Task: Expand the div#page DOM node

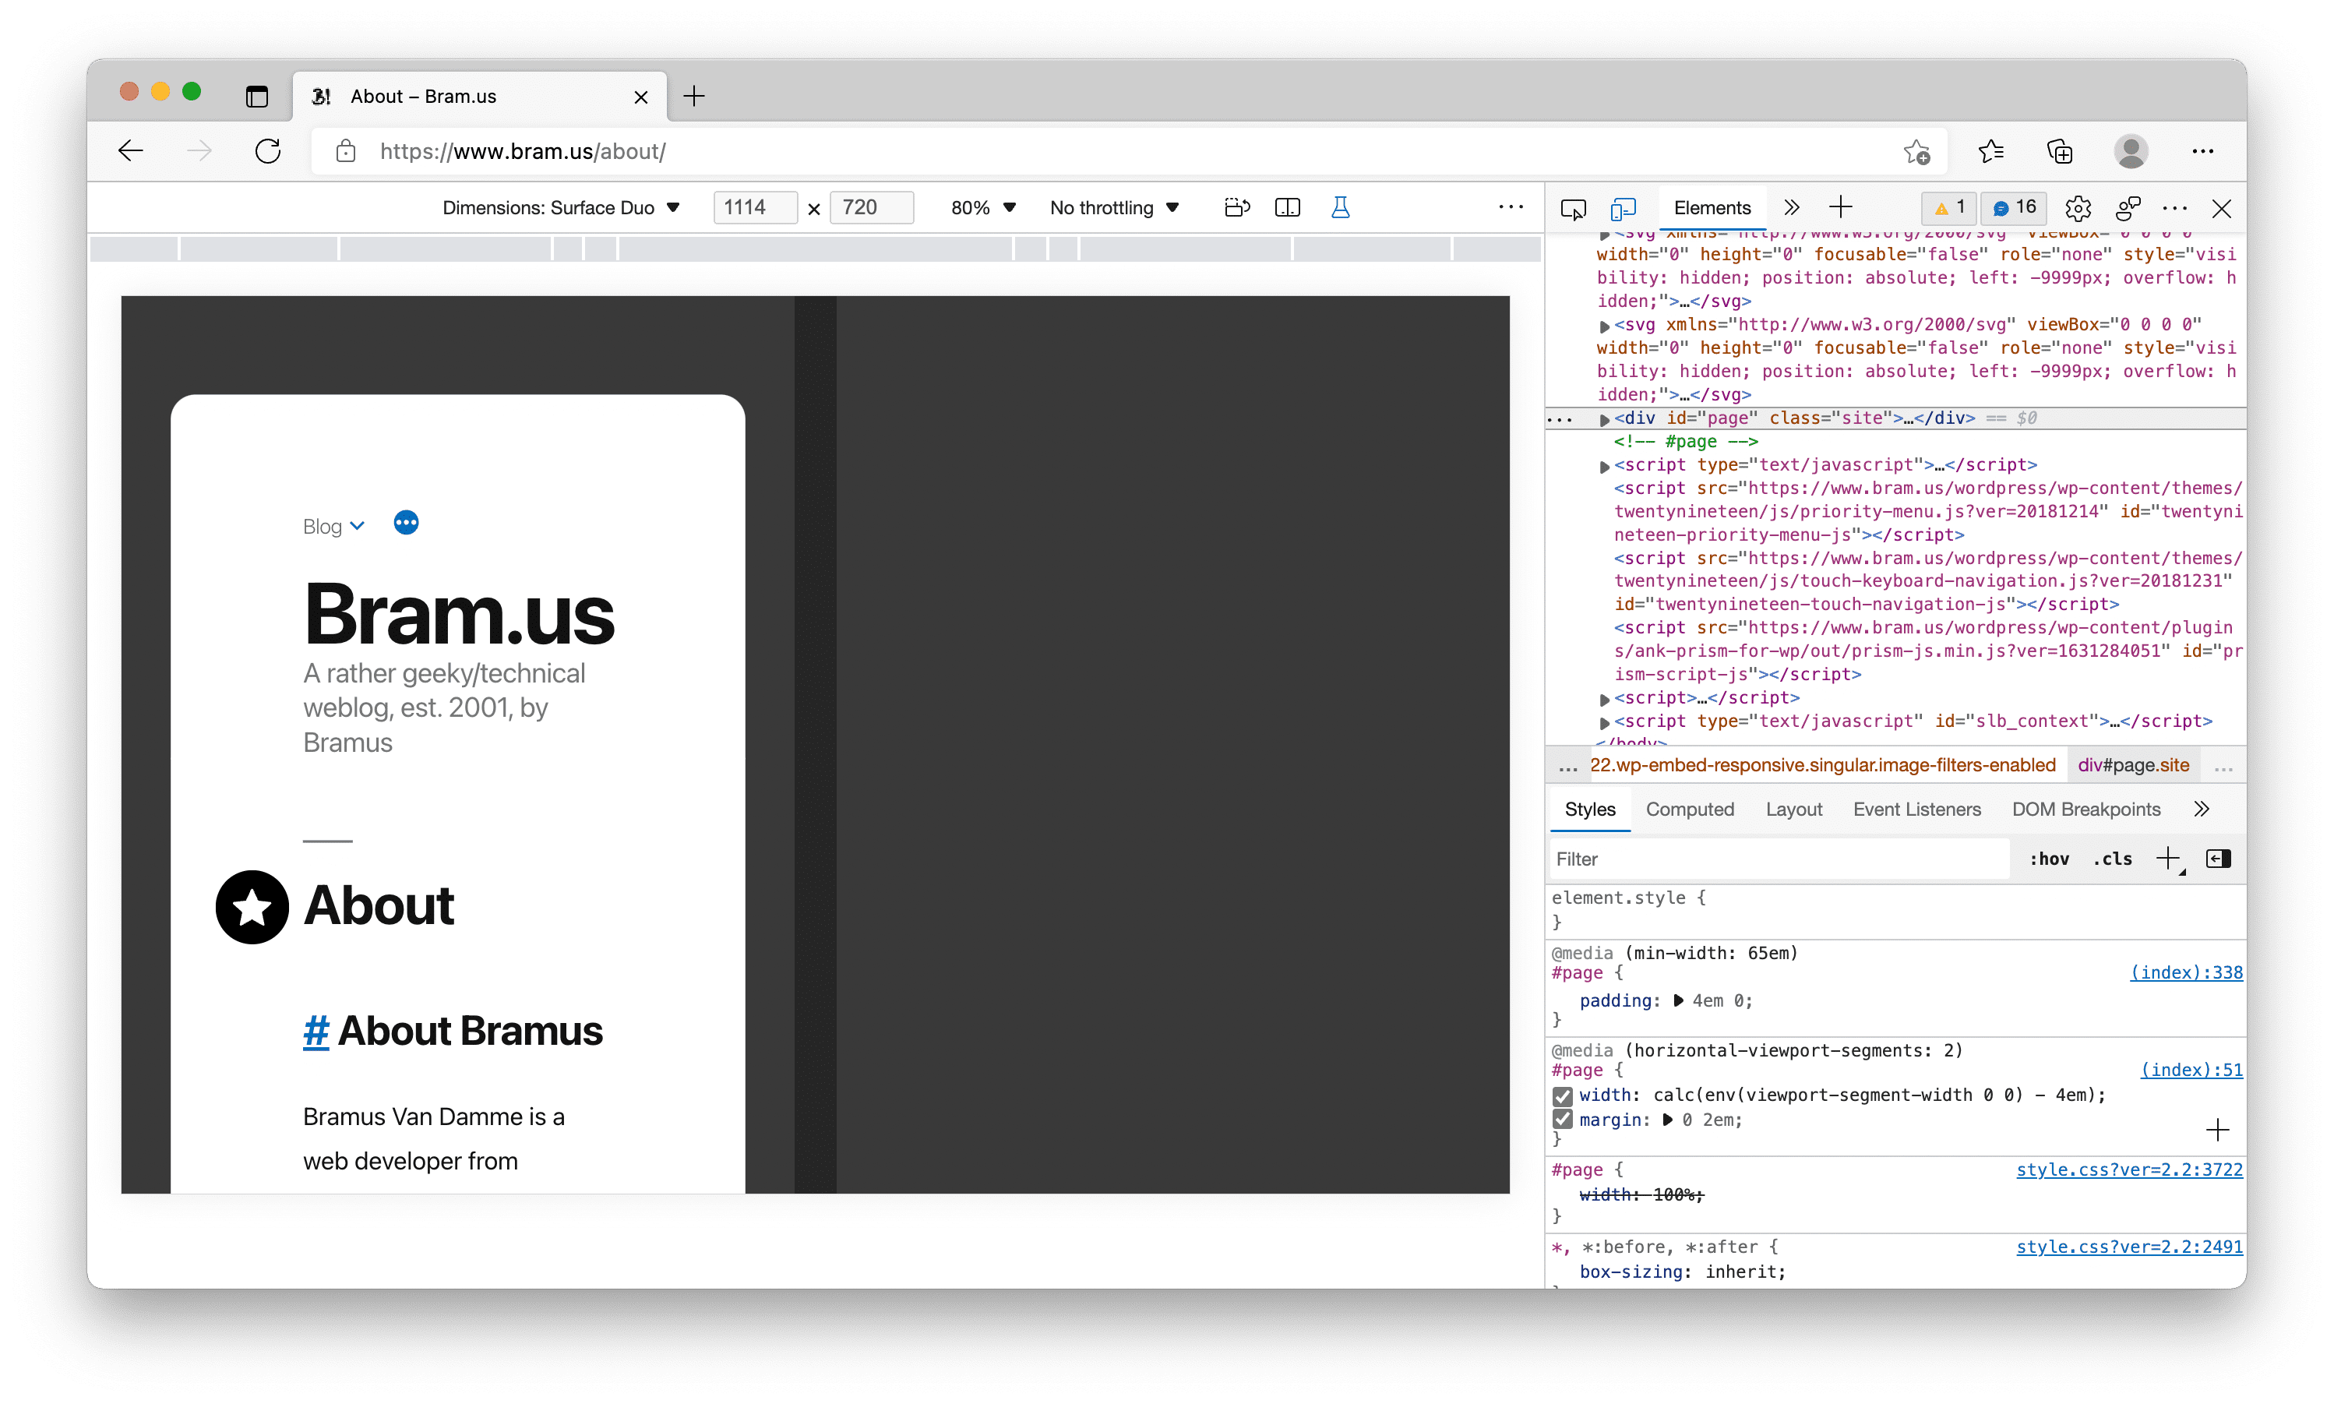Action: click(x=1604, y=419)
